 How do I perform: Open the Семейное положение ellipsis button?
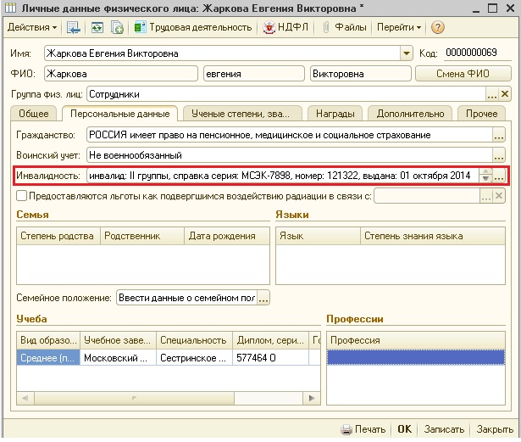(x=263, y=298)
